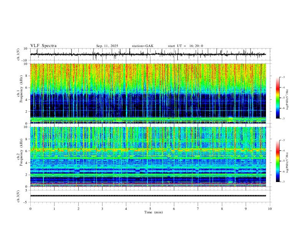304x234 pixels.
Task: Click the ch.1 spectrogram color bar
Action: pos(278,98)
